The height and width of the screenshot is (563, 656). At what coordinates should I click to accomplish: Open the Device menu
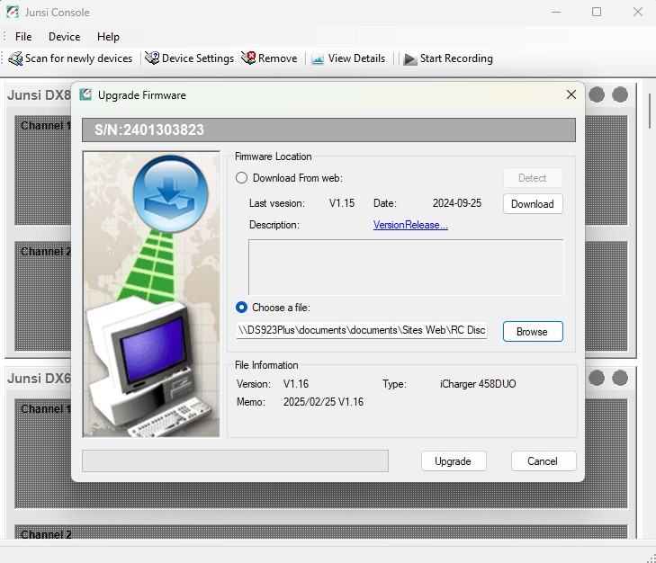point(64,37)
